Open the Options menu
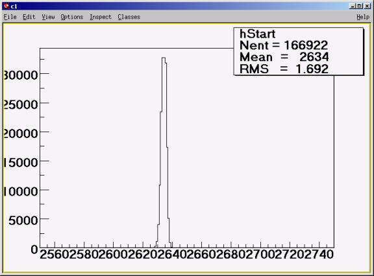This screenshot has width=374, height=276. pyautogui.click(x=72, y=17)
